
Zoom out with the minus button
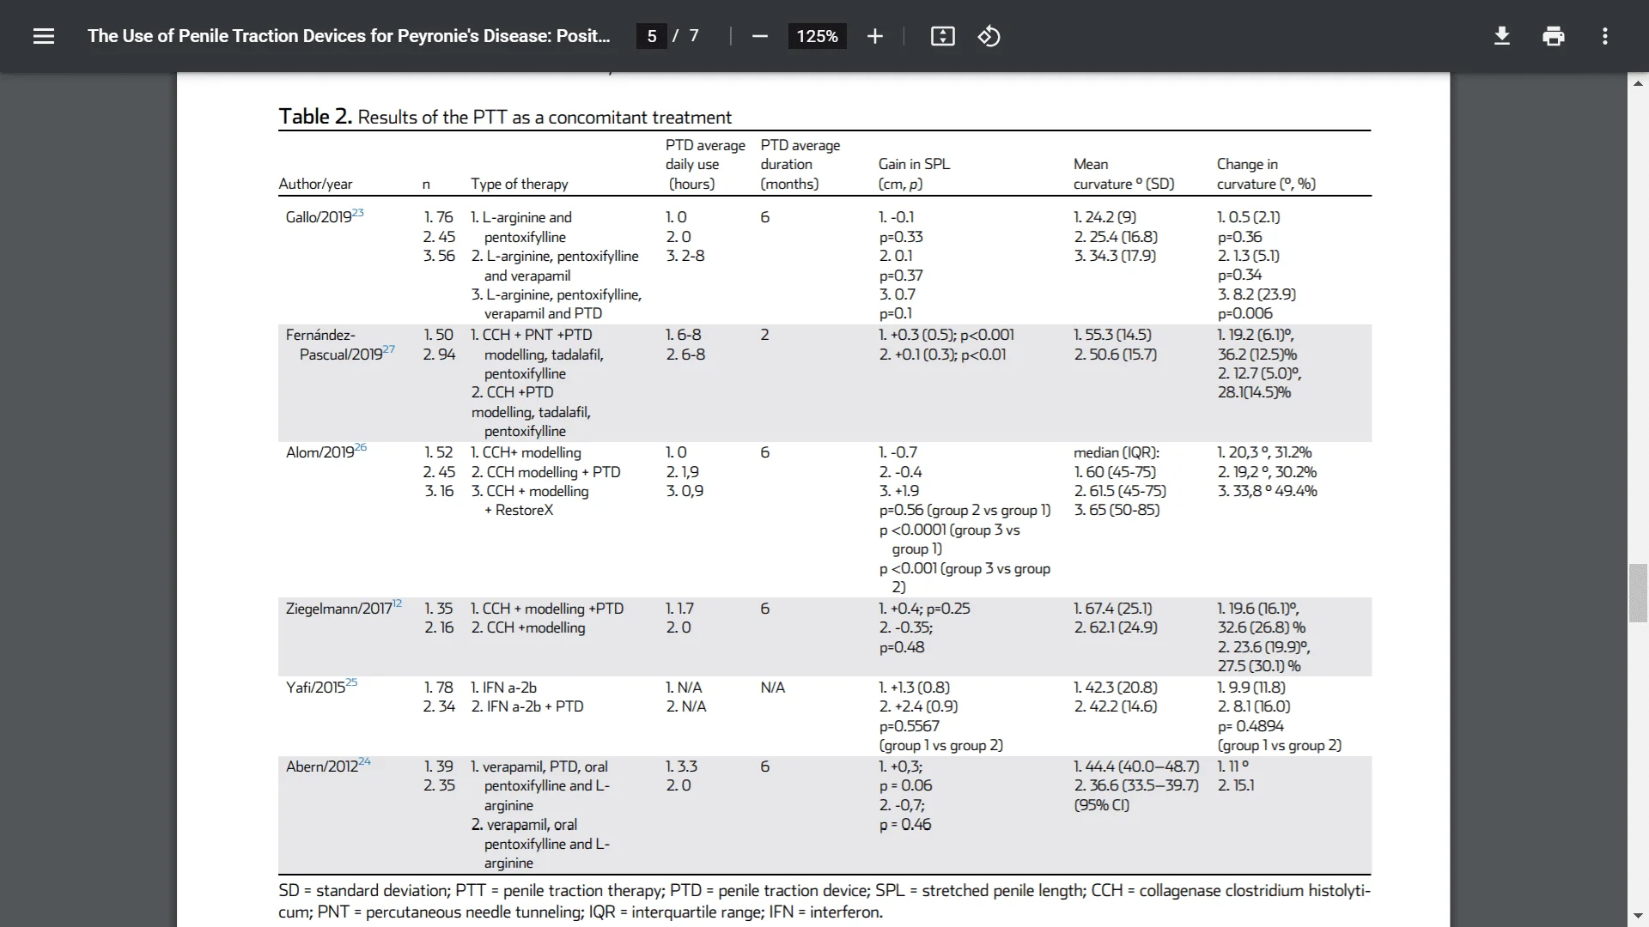coord(759,36)
